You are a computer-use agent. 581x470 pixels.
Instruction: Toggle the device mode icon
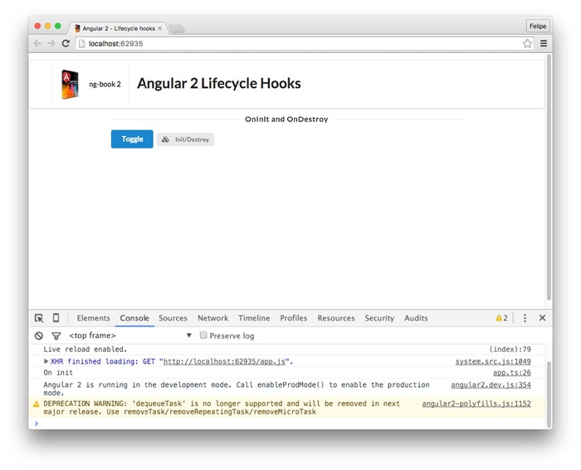(x=56, y=318)
